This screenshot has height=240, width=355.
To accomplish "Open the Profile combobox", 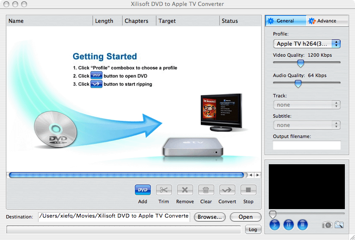I will 306,44.
